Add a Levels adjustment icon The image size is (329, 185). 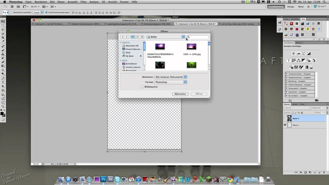(x=299, y=53)
